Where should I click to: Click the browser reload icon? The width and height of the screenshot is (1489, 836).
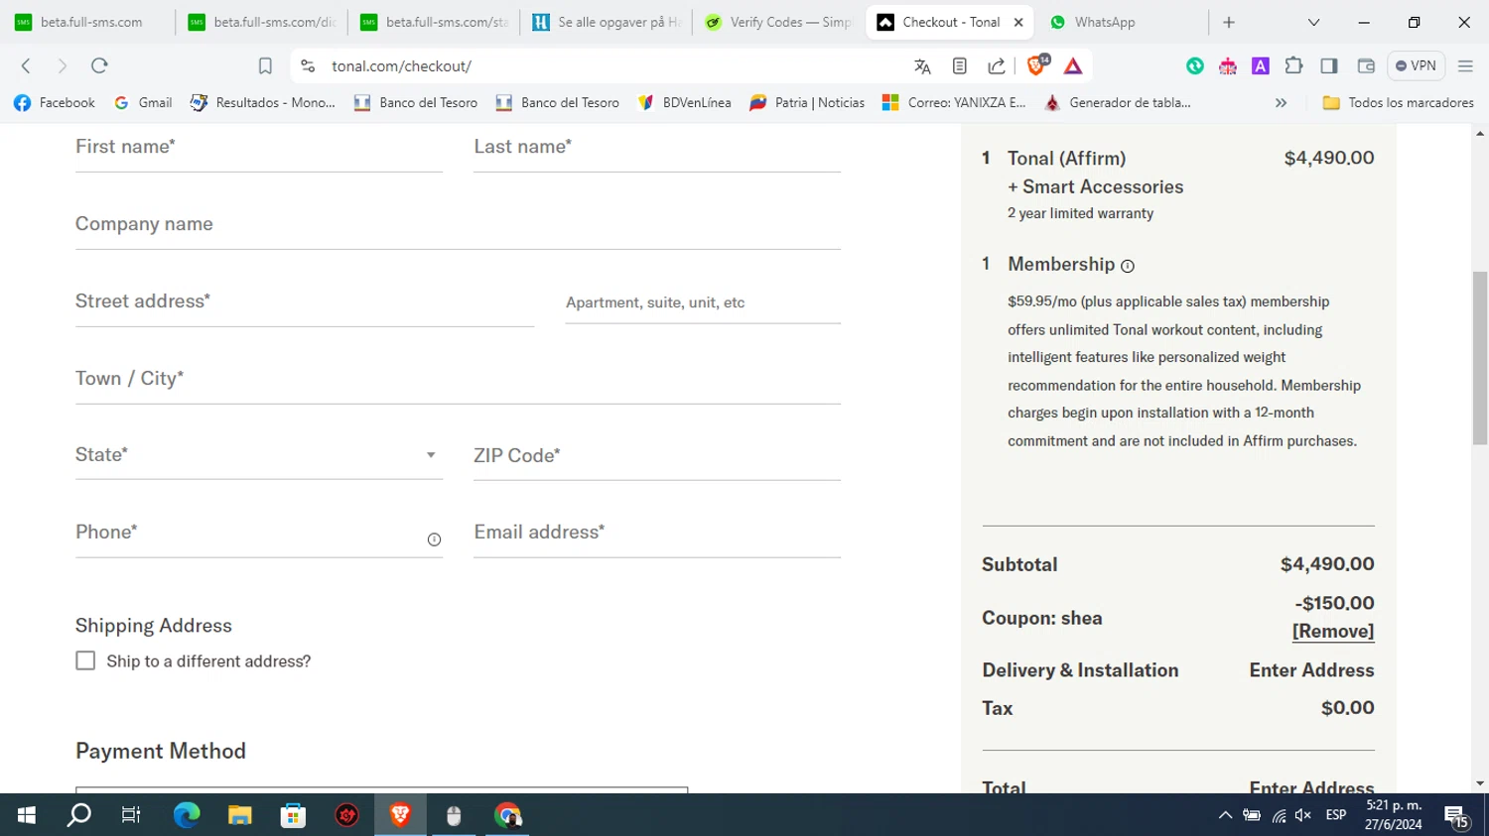pyautogui.click(x=99, y=65)
